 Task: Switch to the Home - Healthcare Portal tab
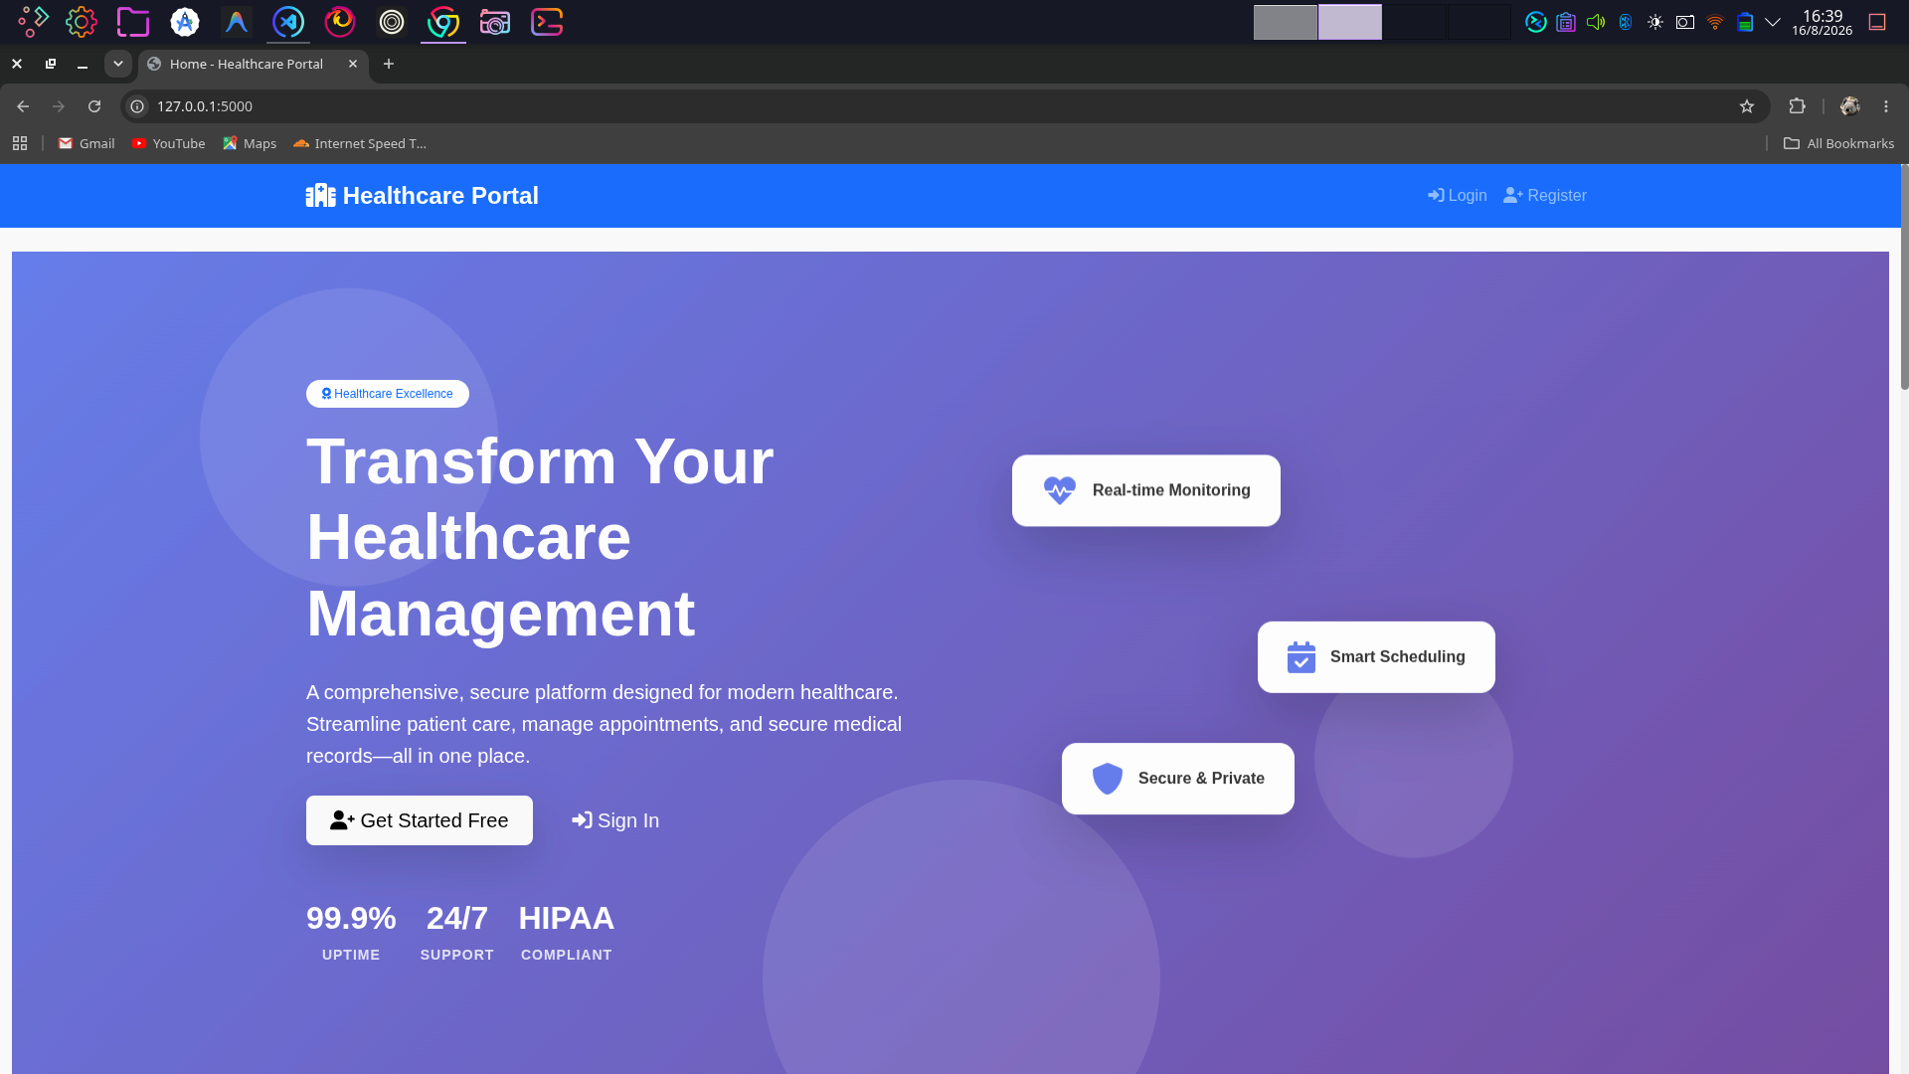(x=253, y=64)
